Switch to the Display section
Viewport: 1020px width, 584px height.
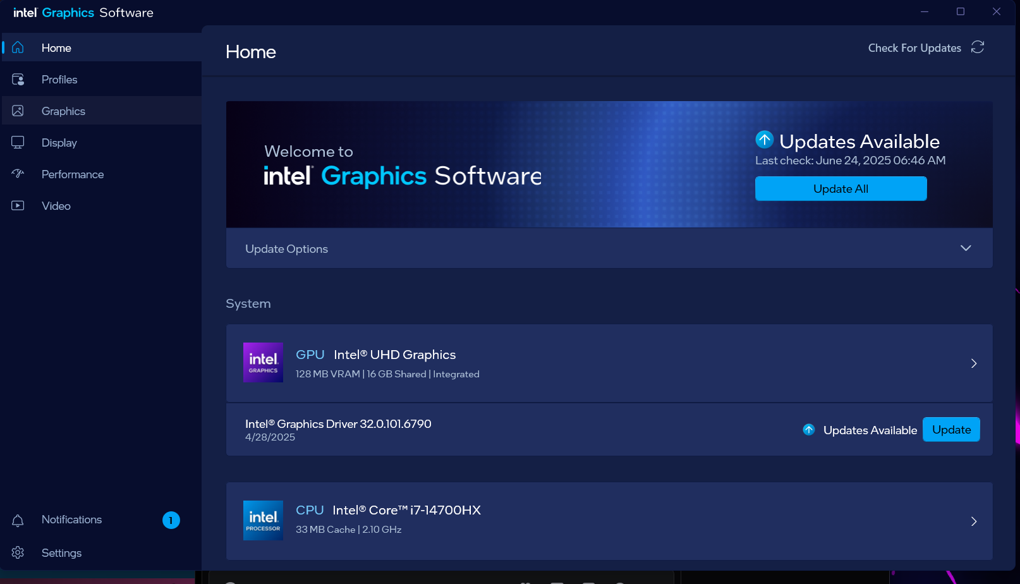tap(102, 142)
